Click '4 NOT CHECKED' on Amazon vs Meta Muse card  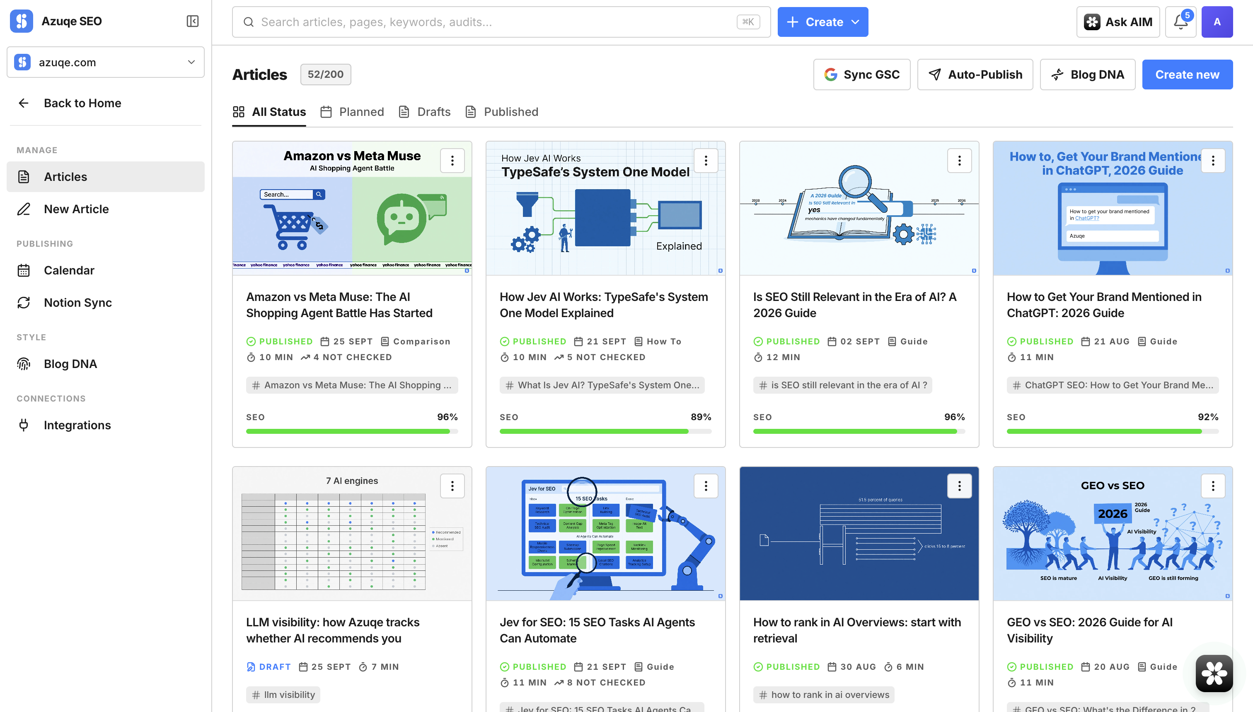point(346,357)
